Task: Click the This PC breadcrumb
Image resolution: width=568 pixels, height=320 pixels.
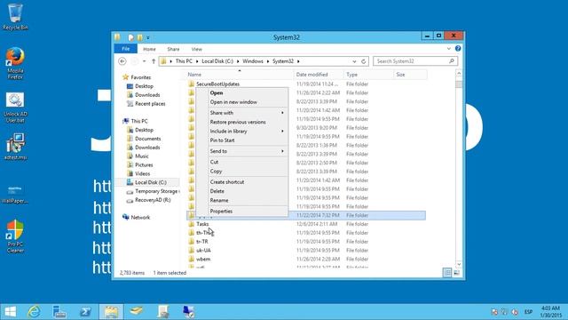Action: pos(184,61)
